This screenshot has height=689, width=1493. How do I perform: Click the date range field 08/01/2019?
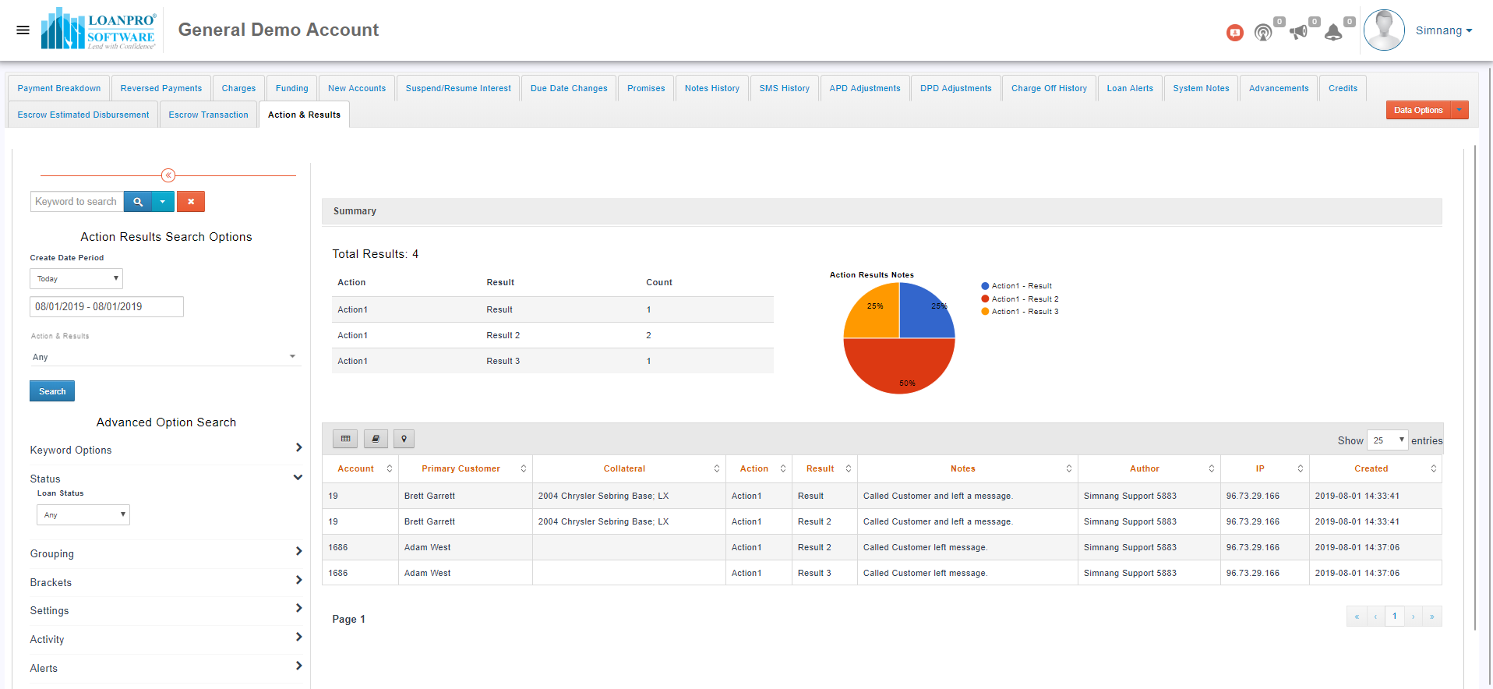[107, 306]
